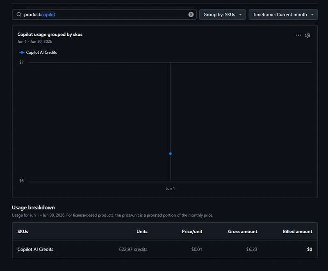Clear the product:copilot search filter
The width and height of the screenshot is (328, 271).
(x=191, y=14)
